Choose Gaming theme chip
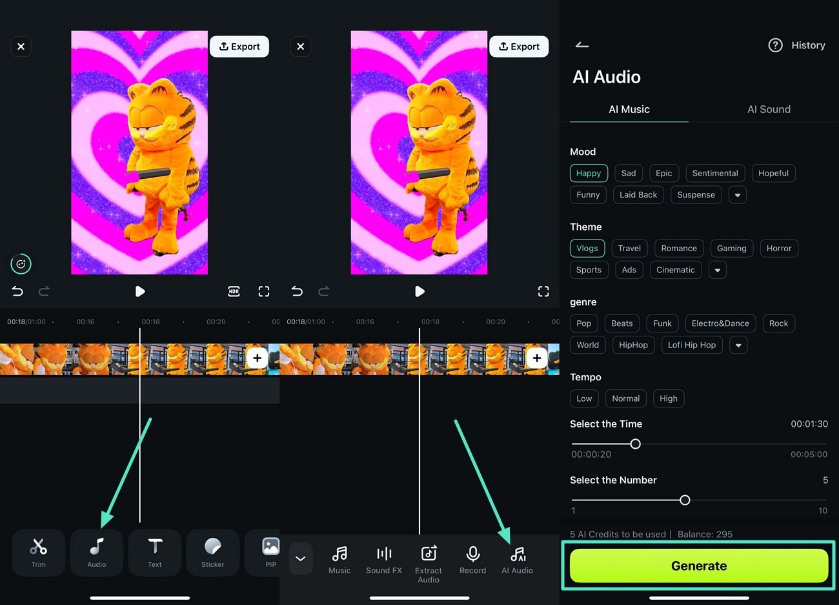Image resolution: width=839 pixels, height=605 pixels. (x=731, y=248)
